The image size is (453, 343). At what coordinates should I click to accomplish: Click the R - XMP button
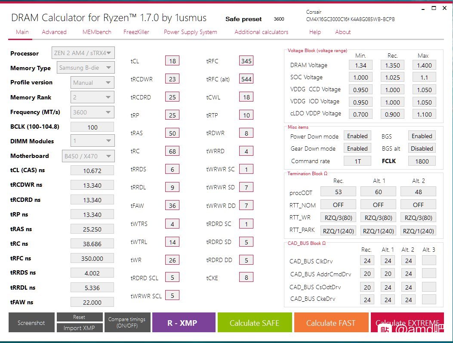tap(184, 322)
